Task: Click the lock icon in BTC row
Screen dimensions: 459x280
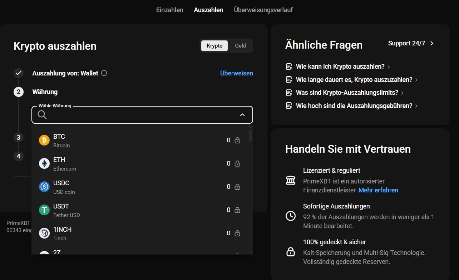Action: click(x=237, y=141)
